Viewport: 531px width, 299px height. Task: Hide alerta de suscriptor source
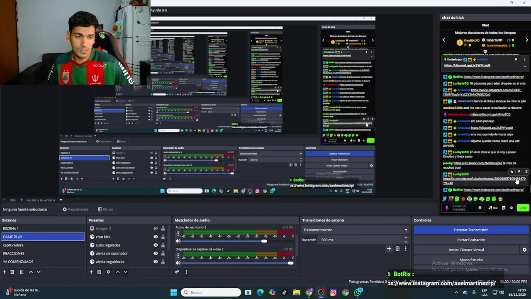156,253
